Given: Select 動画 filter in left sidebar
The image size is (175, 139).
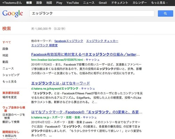Looking at the screenshot, I should (5, 62).
